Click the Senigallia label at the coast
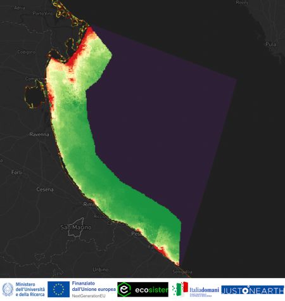 click(182, 272)
